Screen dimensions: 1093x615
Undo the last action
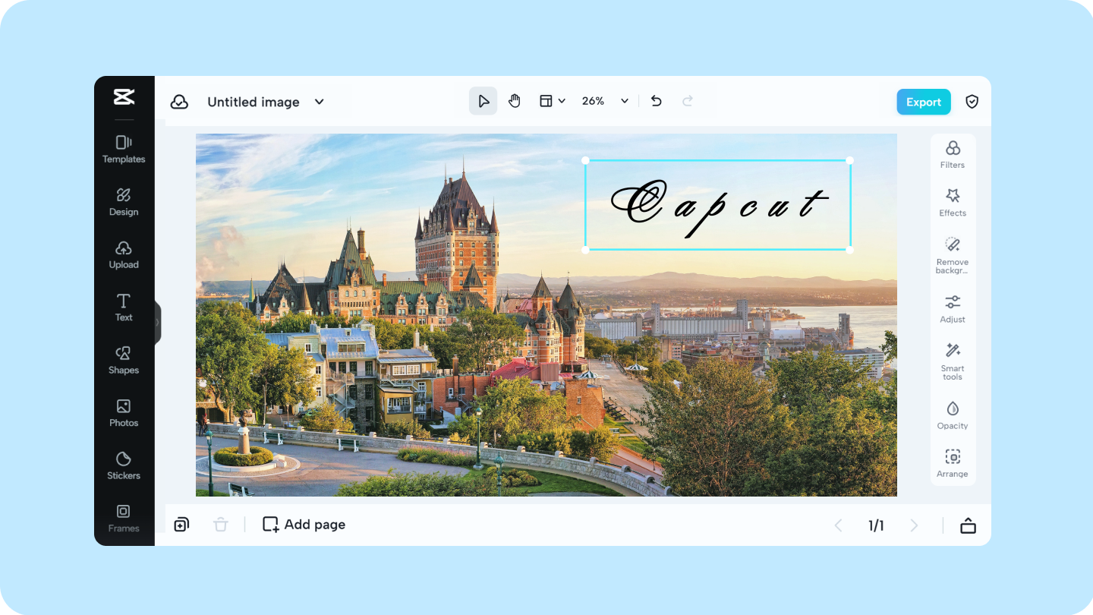pos(656,100)
